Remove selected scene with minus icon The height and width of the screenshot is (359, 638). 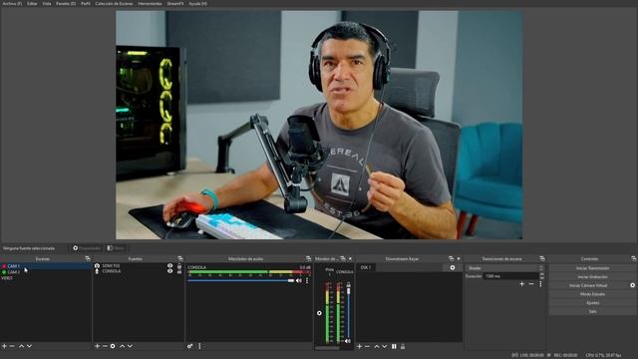tap(12, 346)
